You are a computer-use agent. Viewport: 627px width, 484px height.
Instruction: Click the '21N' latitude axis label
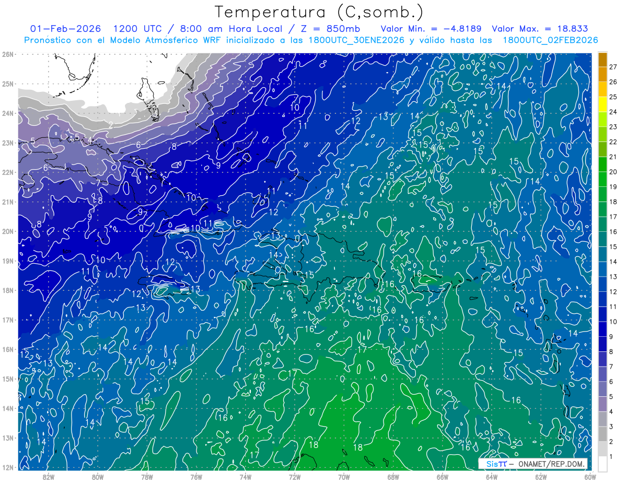[8, 202]
